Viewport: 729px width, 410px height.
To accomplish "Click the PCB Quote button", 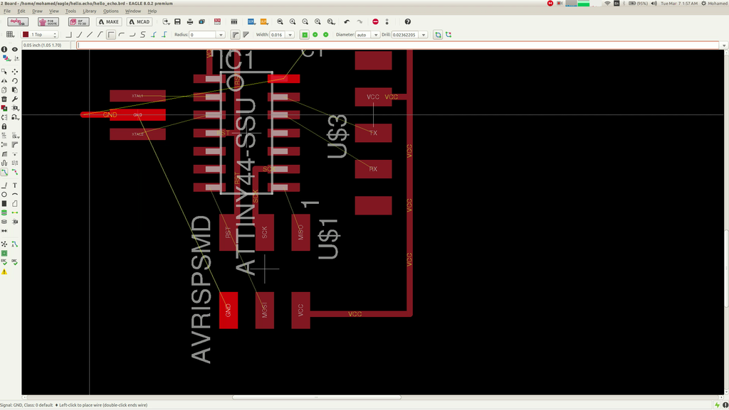I will pyautogui.click(x=48, y=22).
